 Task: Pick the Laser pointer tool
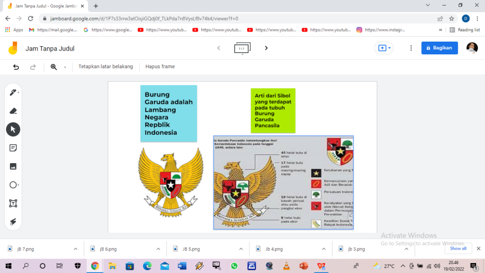13,221
